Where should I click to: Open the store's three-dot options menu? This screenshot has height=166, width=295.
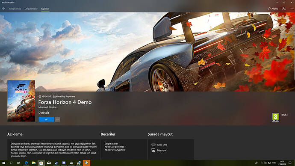[x=291, y=9]
